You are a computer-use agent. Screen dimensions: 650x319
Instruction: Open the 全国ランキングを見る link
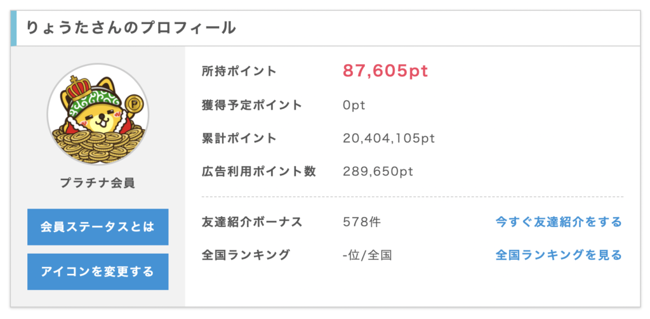559,255
